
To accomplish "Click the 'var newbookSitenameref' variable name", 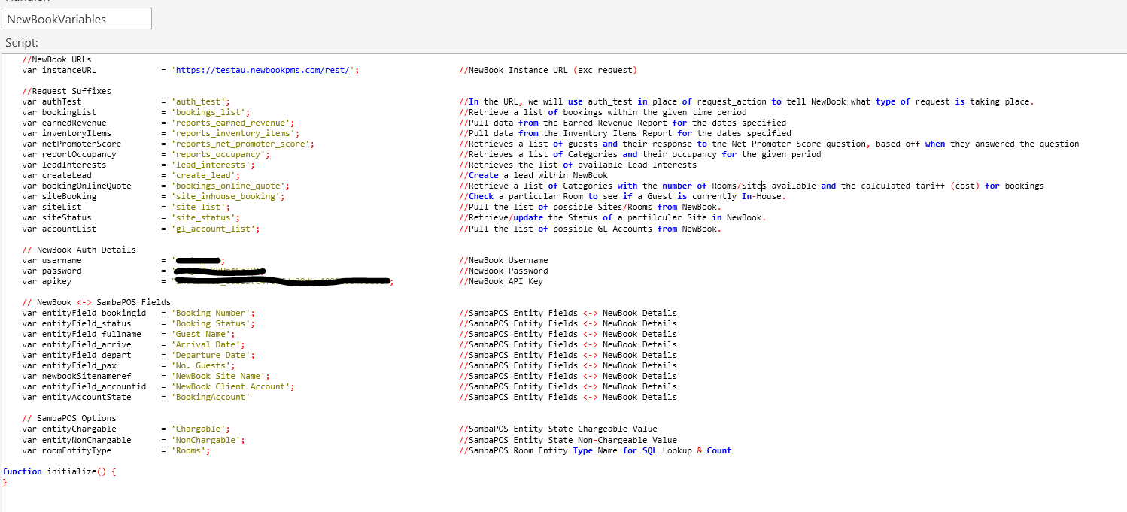I will (77, 376).
